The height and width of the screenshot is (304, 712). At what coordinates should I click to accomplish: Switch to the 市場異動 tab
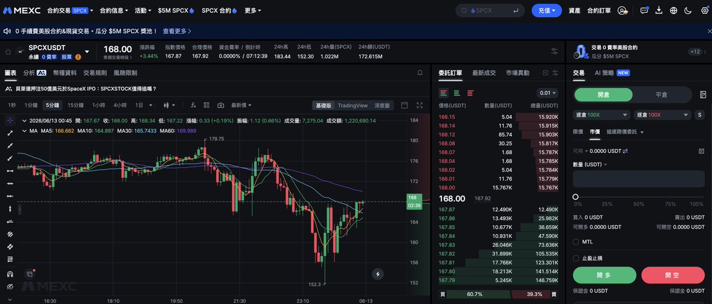tap(518, 73)
